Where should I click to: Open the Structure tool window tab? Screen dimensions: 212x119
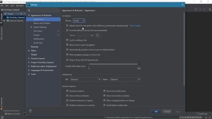click(1, 34)
